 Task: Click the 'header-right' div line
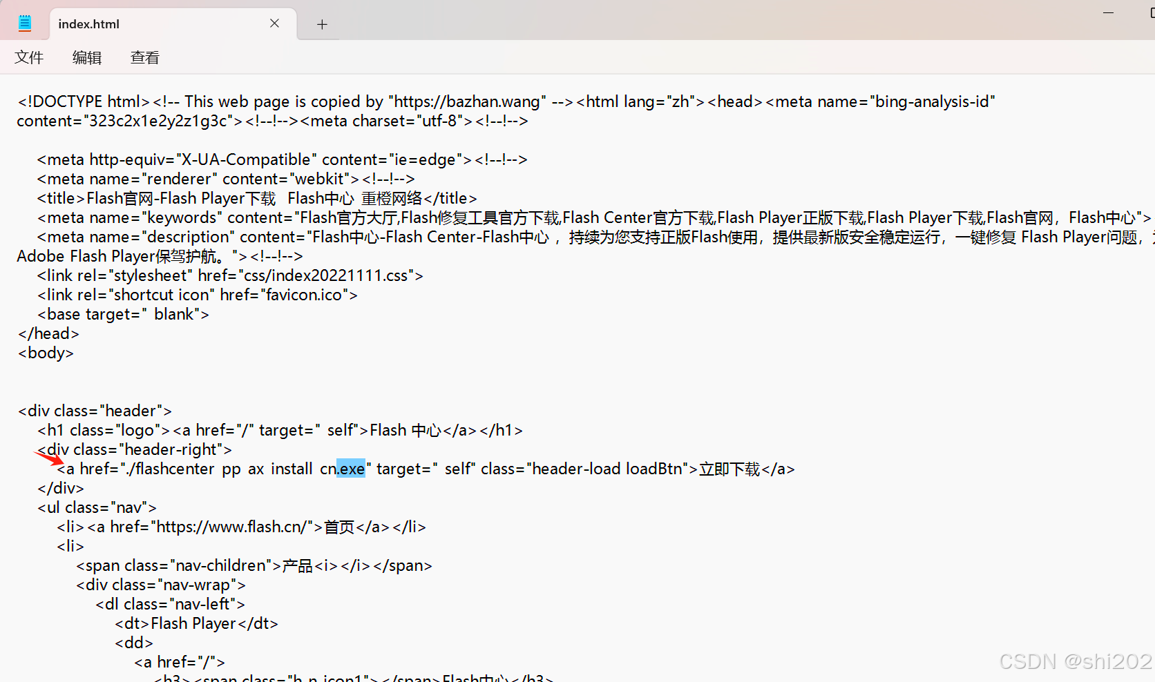(135, 449)
